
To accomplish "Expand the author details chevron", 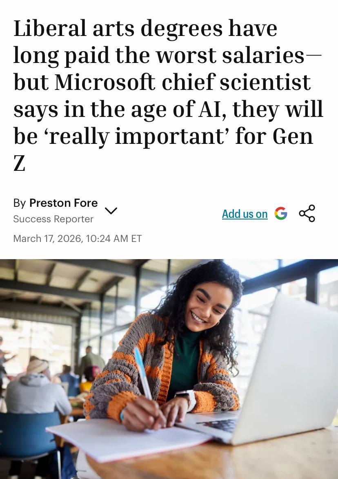I will pyautogui.click(x=111, y=210).
